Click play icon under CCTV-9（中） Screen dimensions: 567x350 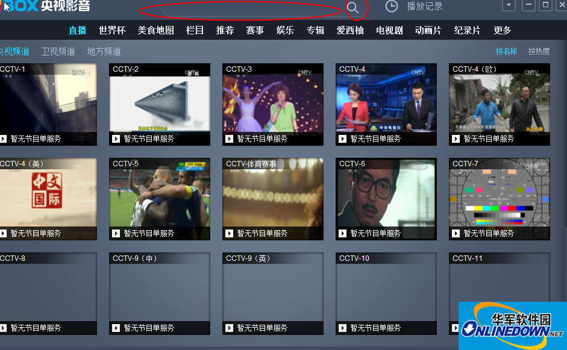116,328
